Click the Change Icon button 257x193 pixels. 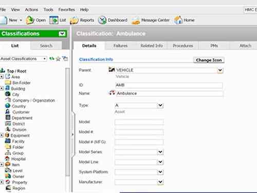[209, 60]
